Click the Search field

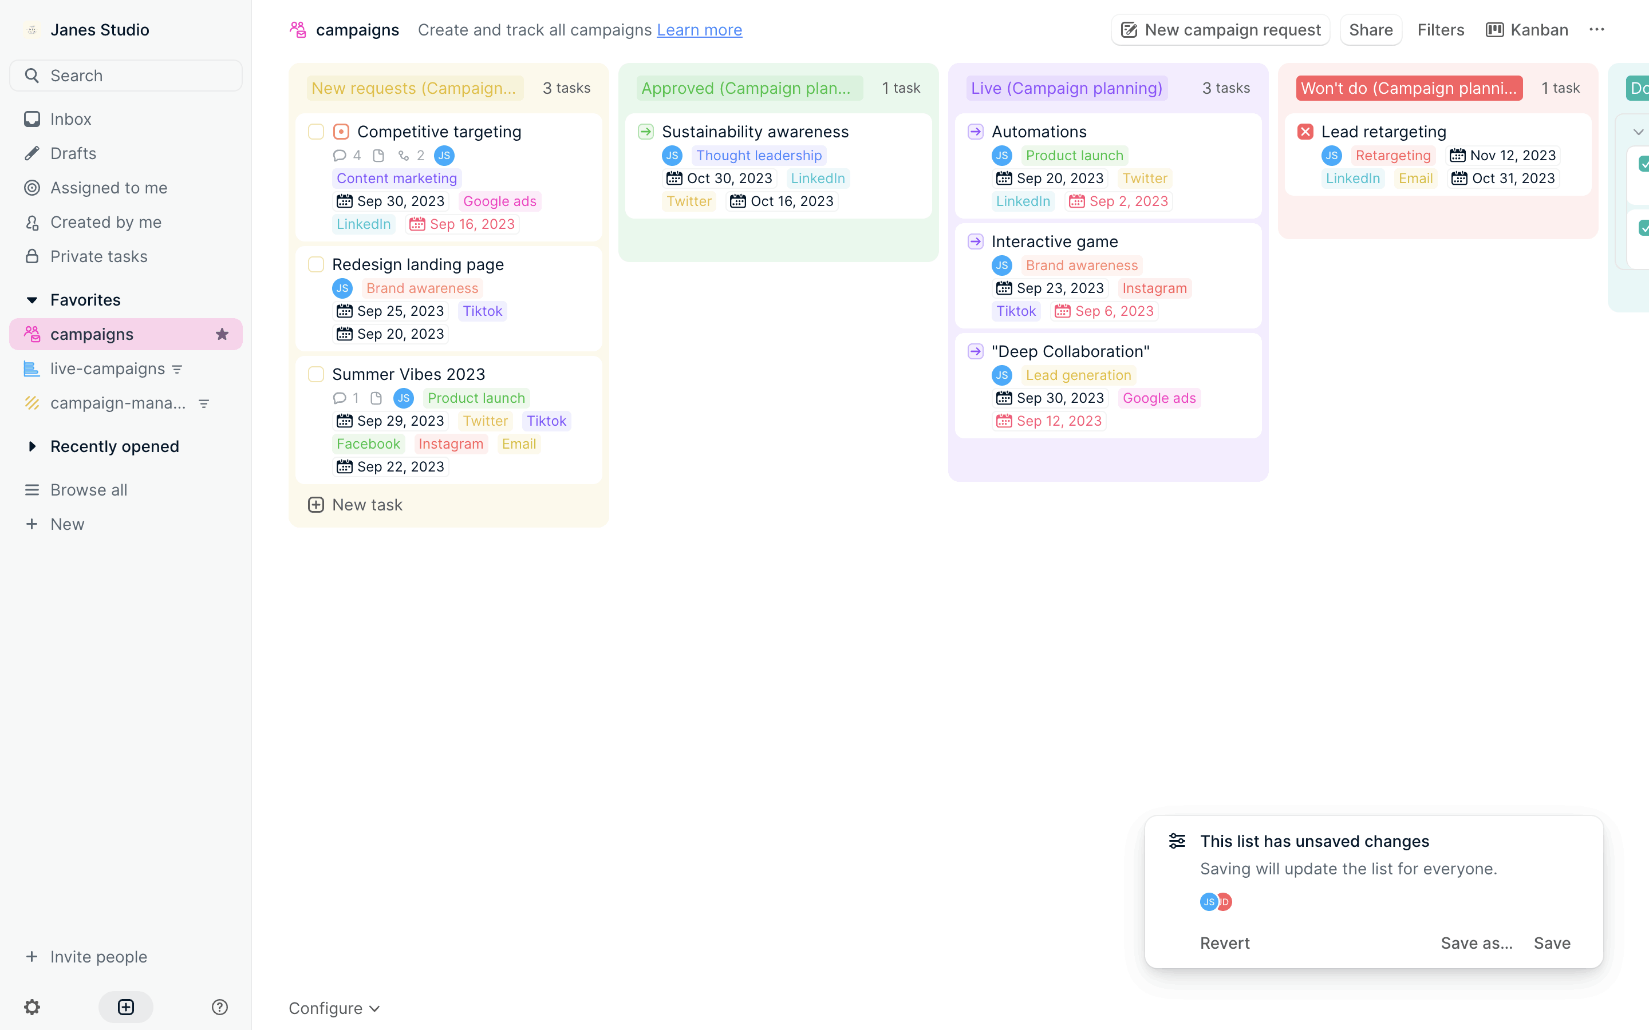[126, 76]
